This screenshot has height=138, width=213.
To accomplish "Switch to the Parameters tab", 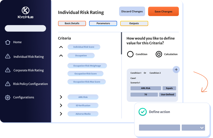I will pos(103,23).
